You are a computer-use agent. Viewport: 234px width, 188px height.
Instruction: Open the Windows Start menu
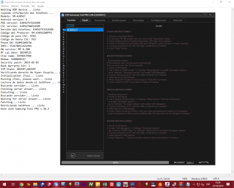pos(4,184)
